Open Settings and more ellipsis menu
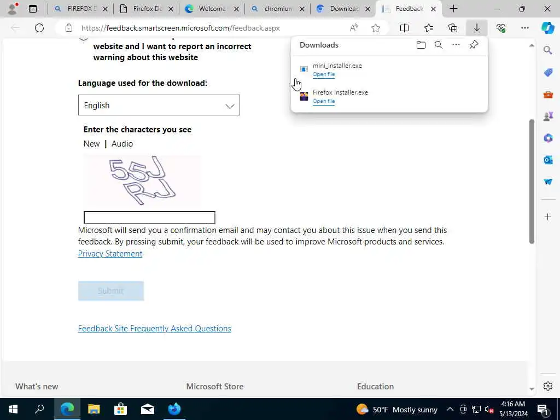 coord(524,28)
